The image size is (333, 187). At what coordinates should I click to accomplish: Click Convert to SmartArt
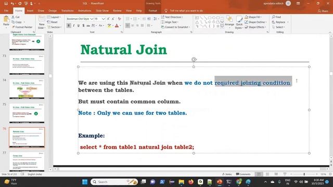click(175, 27)
